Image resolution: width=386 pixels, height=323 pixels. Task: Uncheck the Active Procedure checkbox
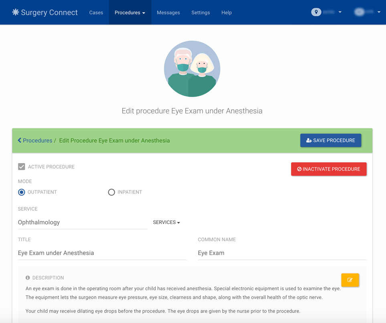click(21, 166)
